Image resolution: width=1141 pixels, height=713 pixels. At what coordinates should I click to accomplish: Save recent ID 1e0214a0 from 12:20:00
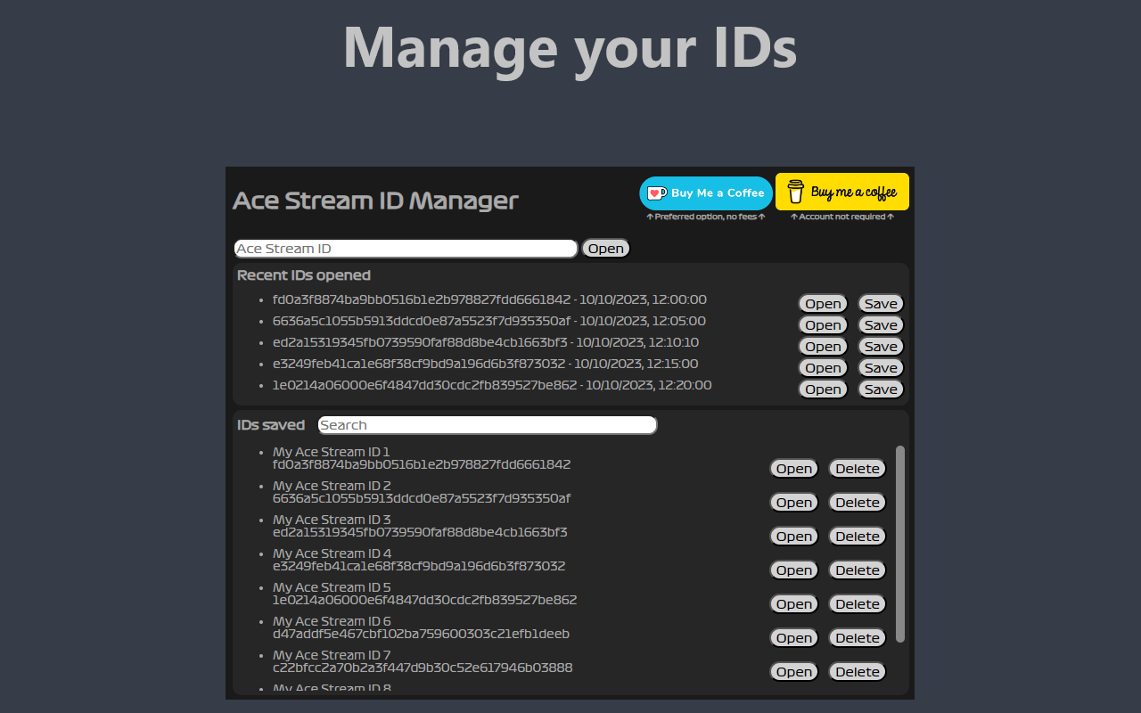pos(881,389)
